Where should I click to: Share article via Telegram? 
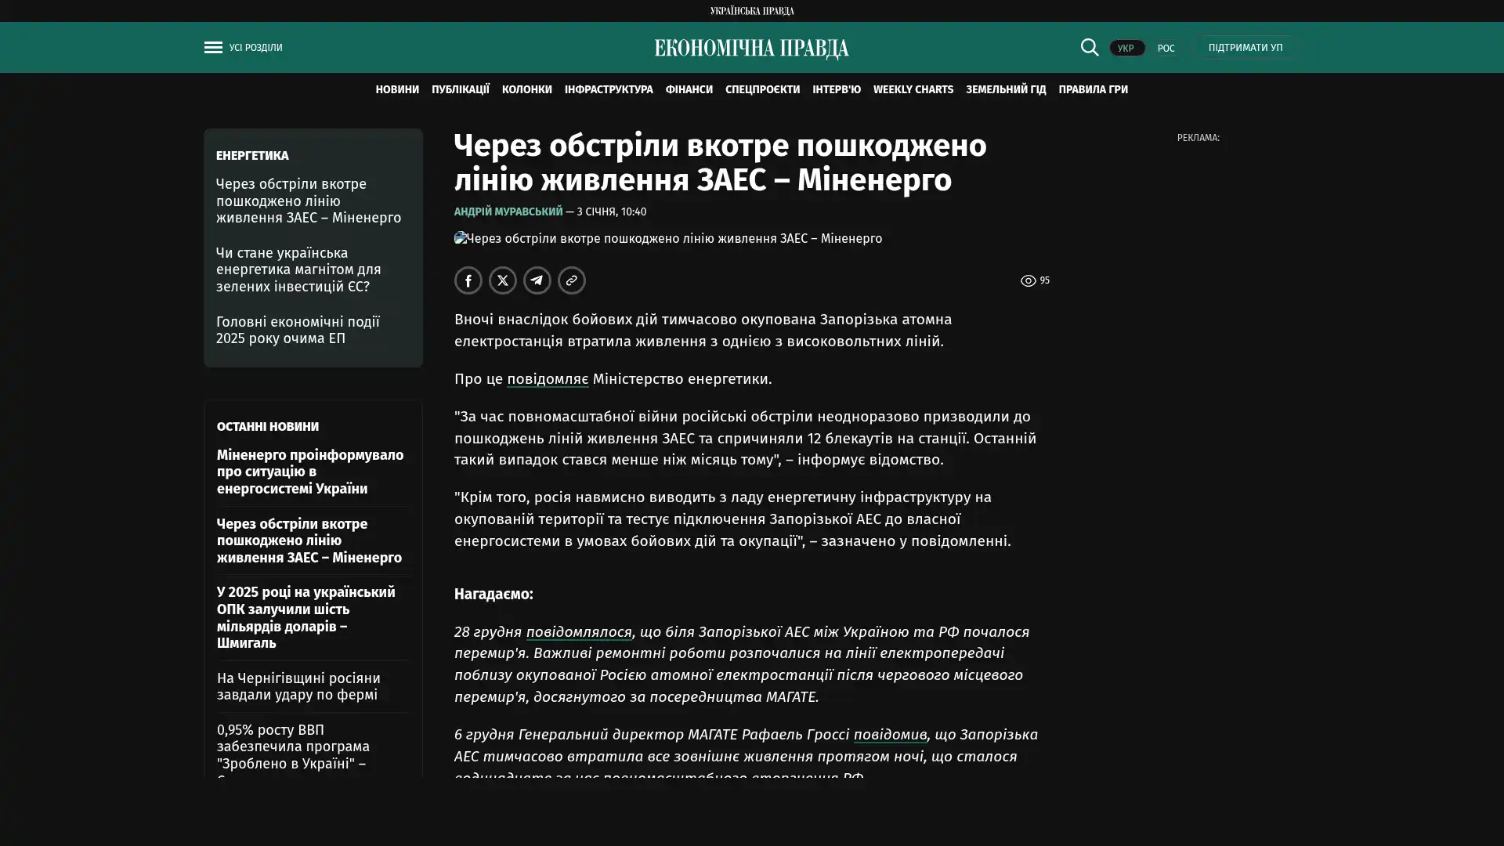coord(537,280)
